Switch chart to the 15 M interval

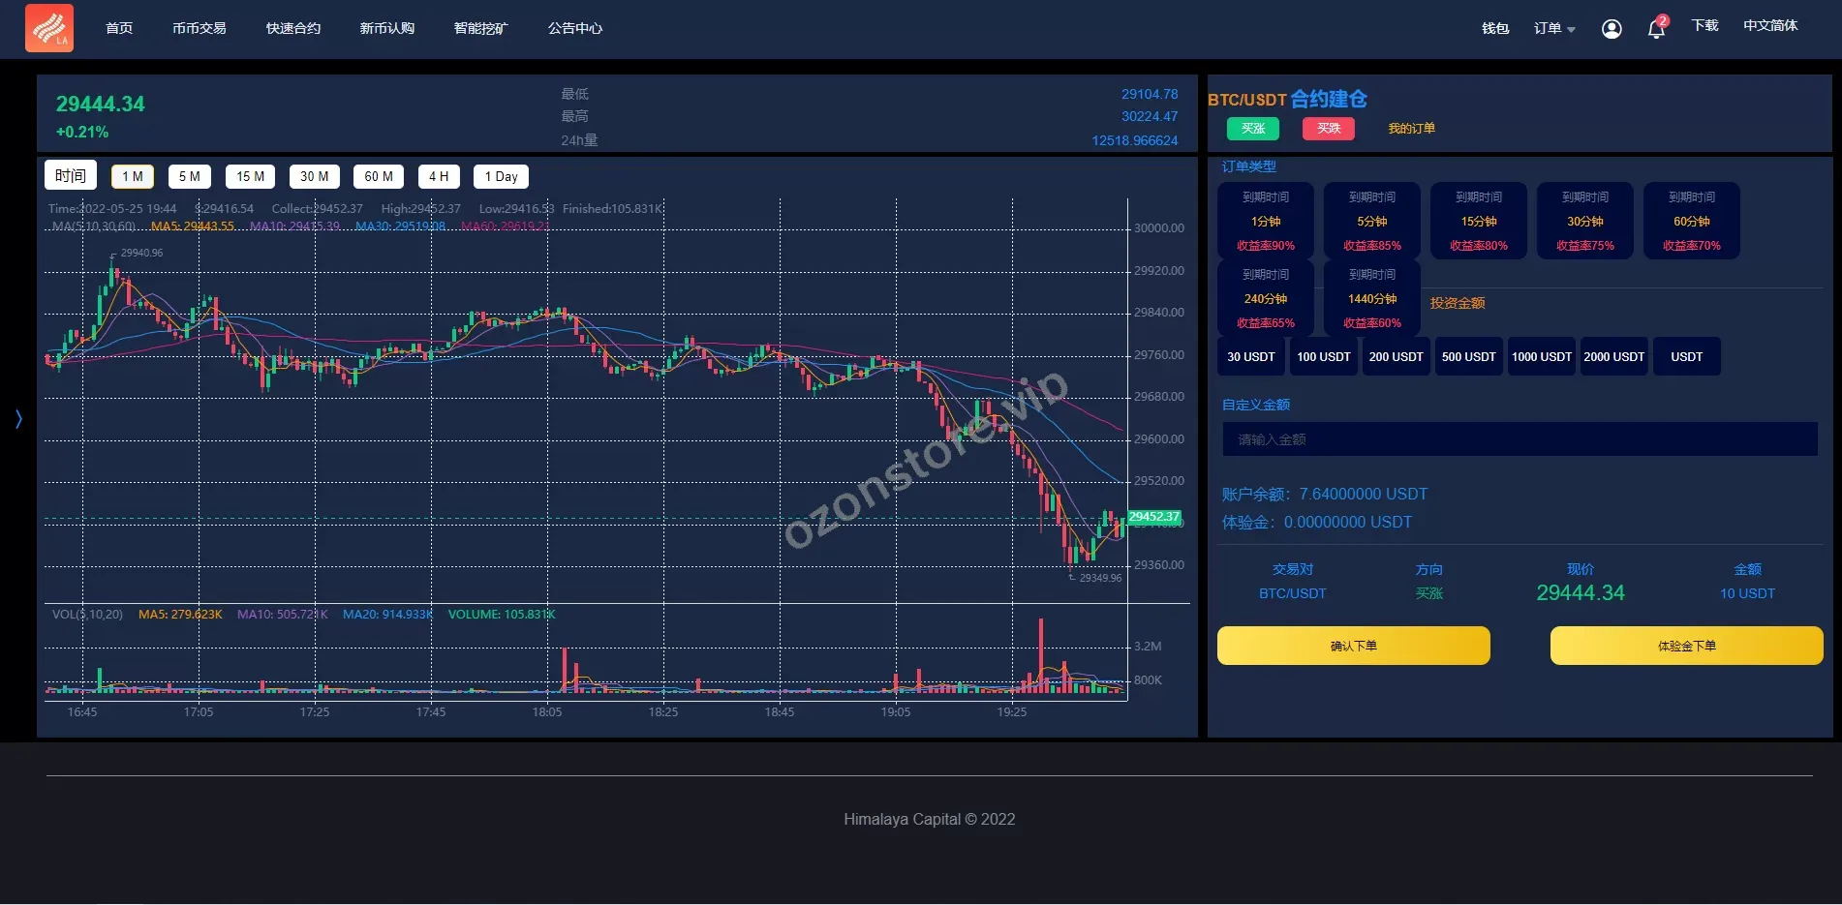(251, 176)
